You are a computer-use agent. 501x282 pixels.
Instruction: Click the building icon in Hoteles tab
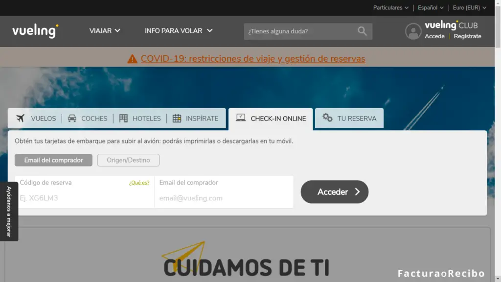tap(123, 118)
